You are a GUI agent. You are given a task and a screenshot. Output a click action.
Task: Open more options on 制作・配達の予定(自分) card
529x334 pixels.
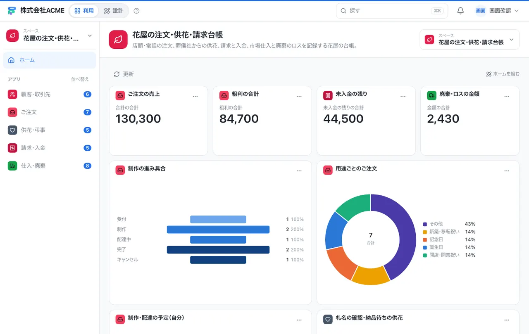pos(299,320)
